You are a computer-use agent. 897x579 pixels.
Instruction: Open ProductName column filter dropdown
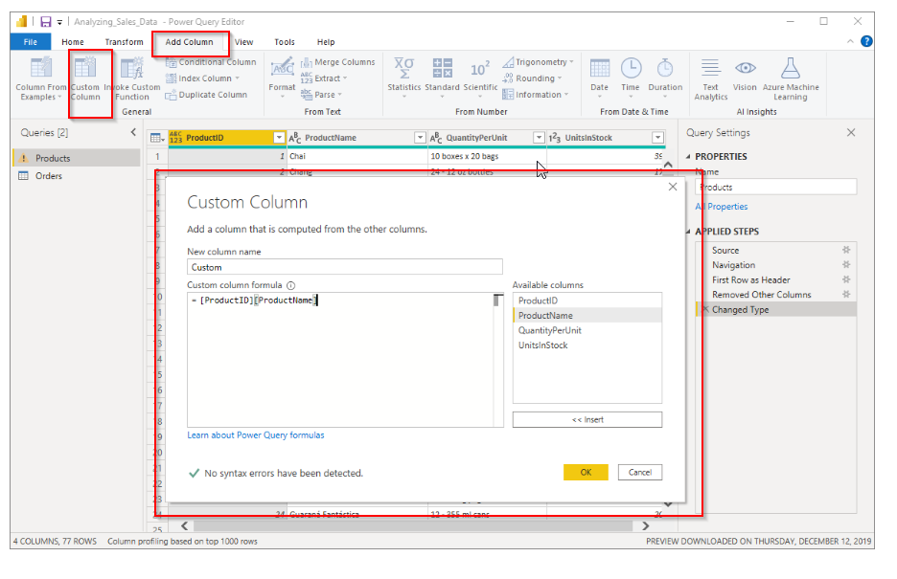[420, 138]
